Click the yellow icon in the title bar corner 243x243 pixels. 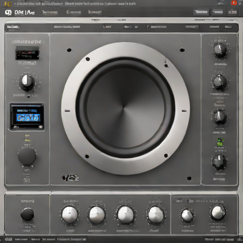8,4
